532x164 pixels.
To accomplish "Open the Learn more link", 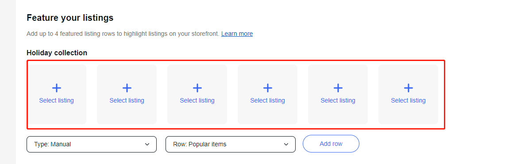I will [237, 34].
